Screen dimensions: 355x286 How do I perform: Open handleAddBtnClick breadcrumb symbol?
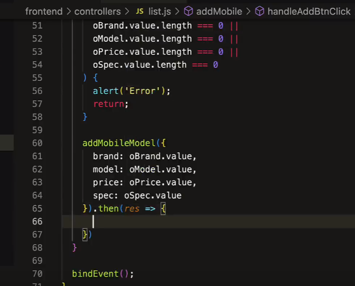309,11
